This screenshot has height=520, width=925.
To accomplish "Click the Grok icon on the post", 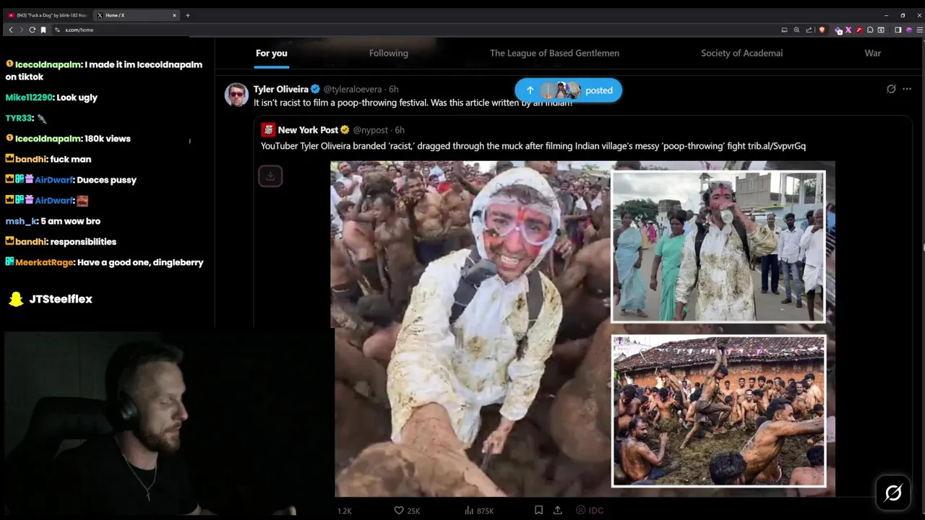I will 891,89.
